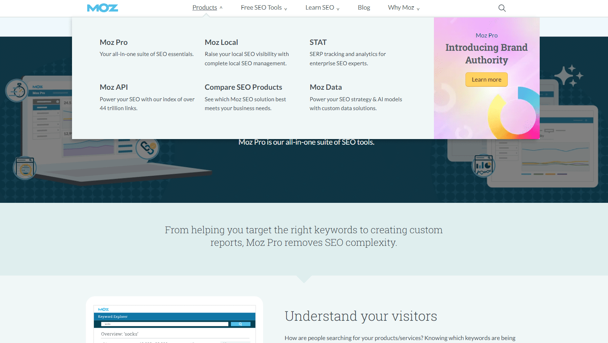Open the Moz Local product link
Viewport: 608px width, 343px height.
click(x=221, y=42)
